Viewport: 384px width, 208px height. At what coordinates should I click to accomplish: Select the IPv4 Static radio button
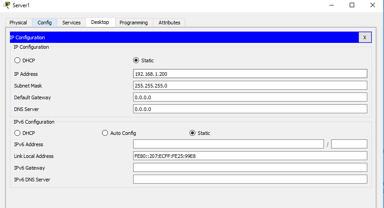click(x=136, y=60)
